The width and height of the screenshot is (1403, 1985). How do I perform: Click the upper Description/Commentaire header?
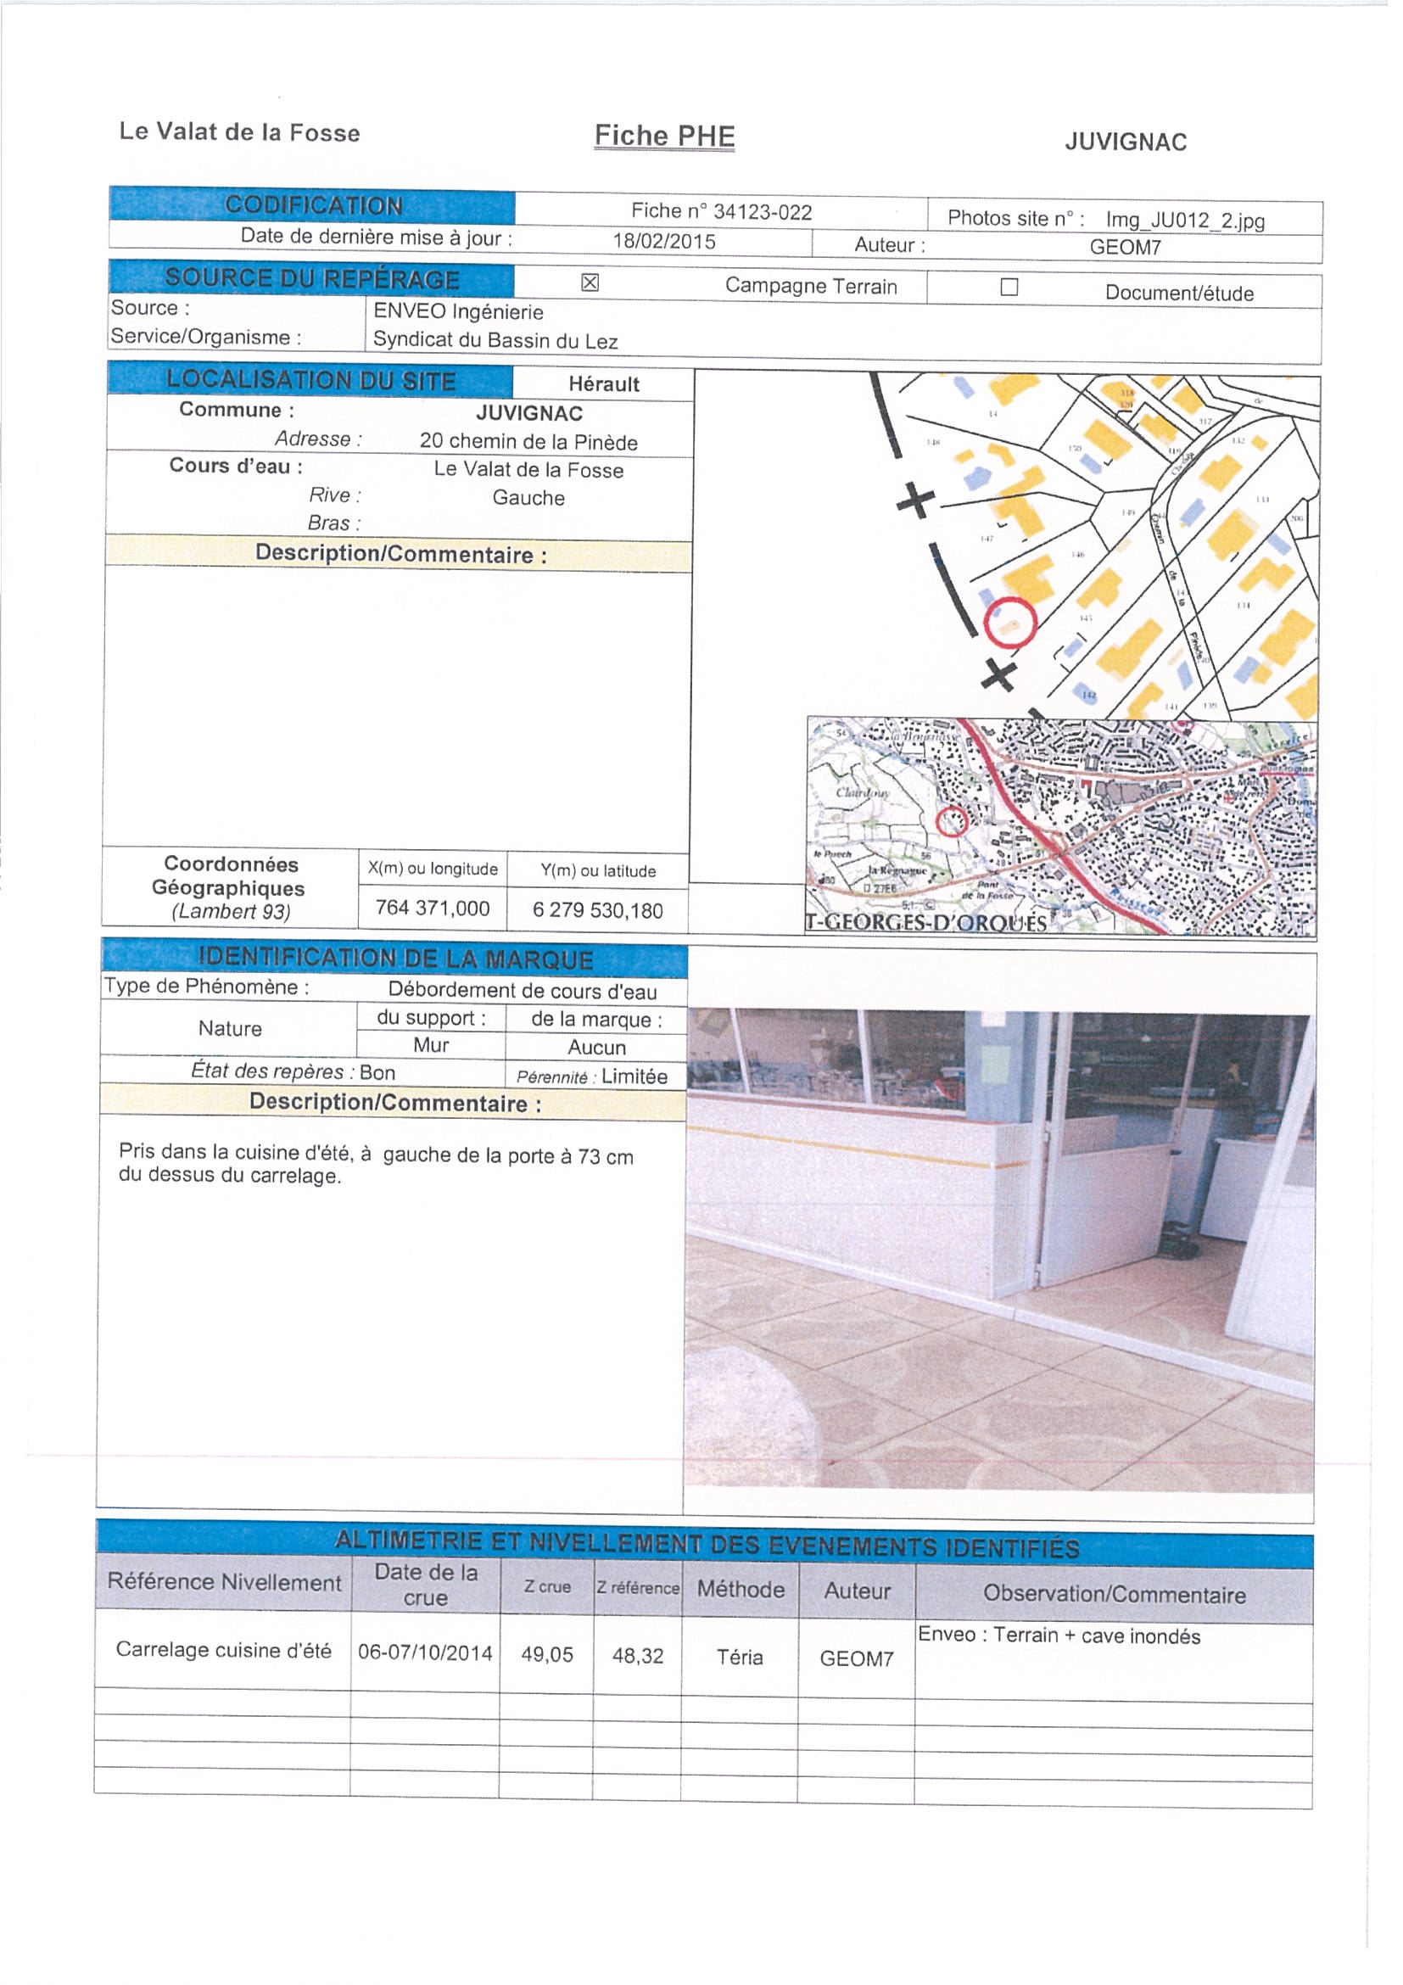[399, 555]
